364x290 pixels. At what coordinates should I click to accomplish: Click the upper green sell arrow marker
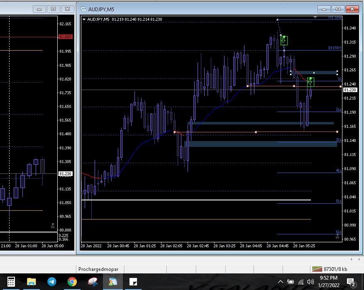[283, 40]
